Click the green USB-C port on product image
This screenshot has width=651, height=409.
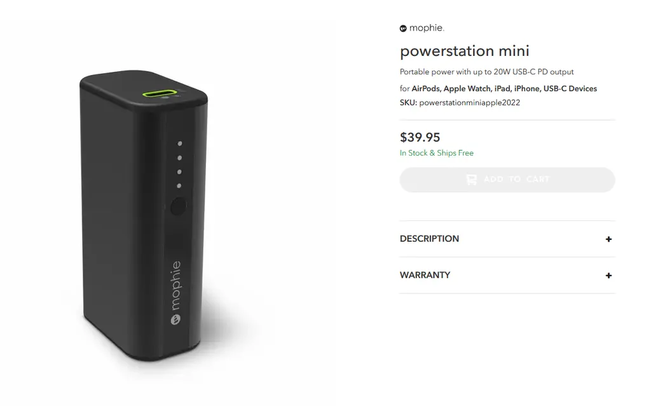(160, 93)
